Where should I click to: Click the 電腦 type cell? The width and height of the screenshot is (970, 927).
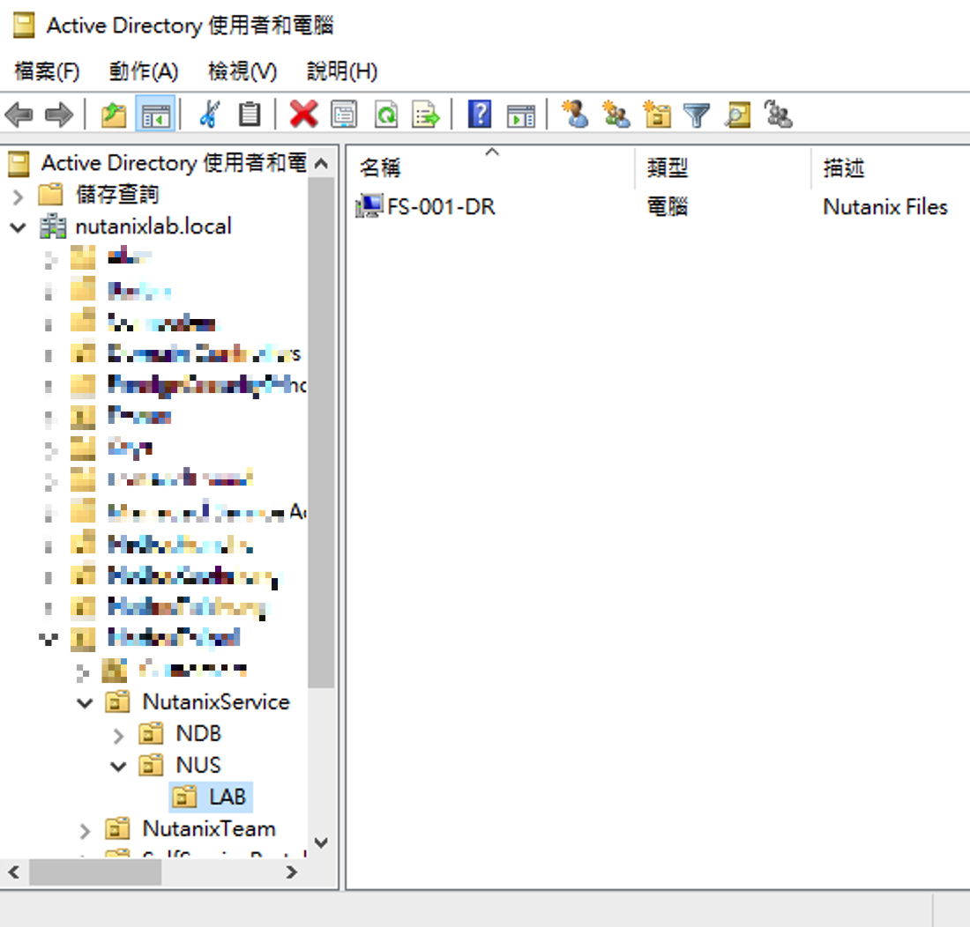pyautogui.click(x=668, y=206)
